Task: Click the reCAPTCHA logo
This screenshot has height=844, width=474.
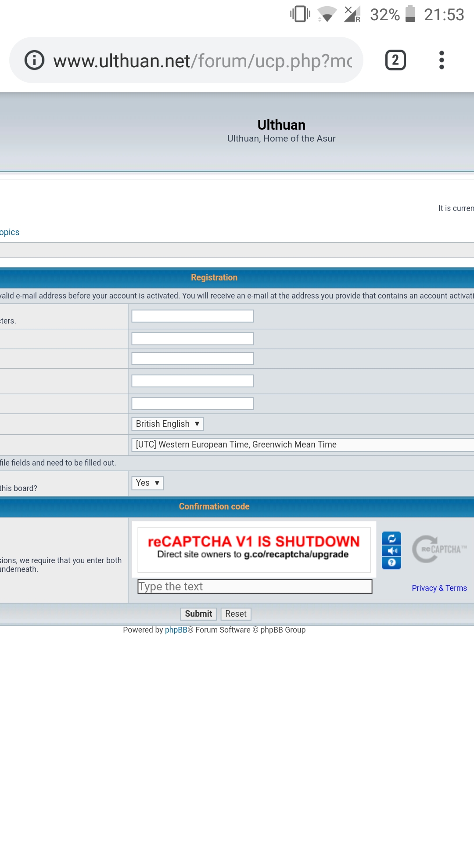Action: [439, 549]
